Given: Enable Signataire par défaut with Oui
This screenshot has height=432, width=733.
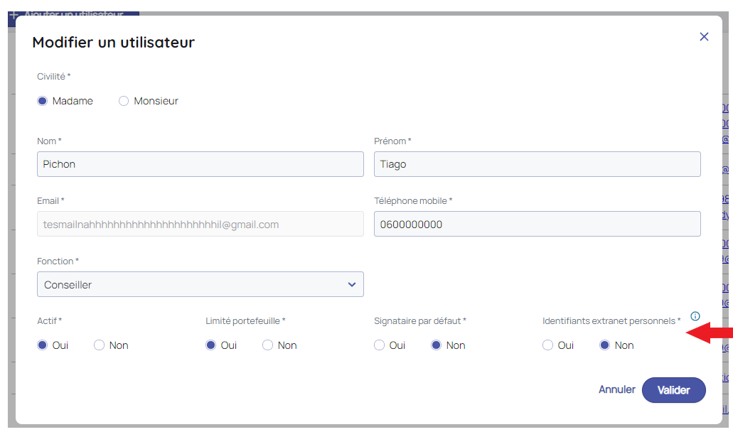Looking at the screenshot, I should click(380, 345).
